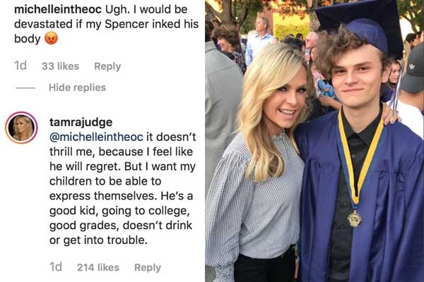View the 214 likes on tamrajudge's reply

tap(98, 267)
